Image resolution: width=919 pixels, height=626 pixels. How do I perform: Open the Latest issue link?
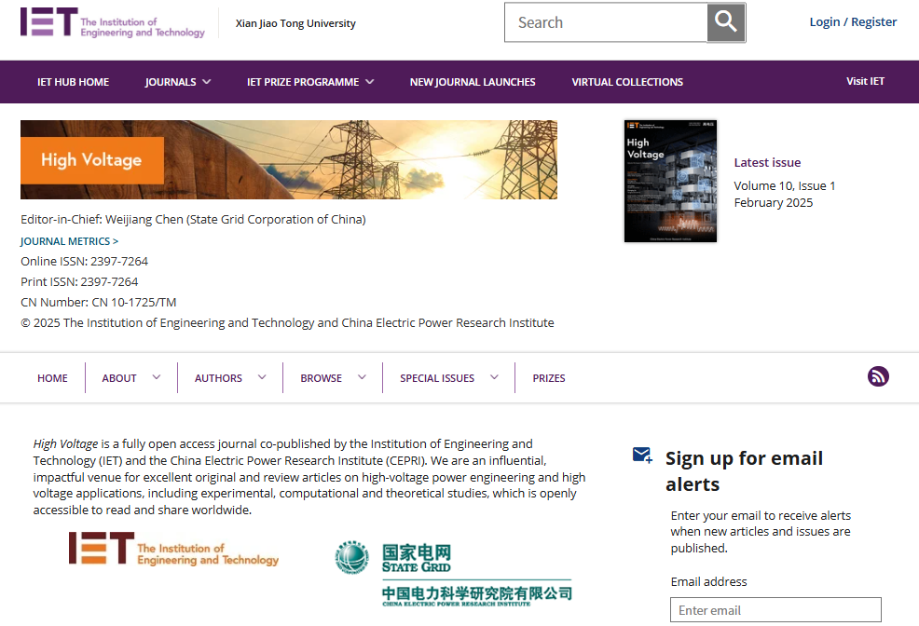tap(767, 162)
